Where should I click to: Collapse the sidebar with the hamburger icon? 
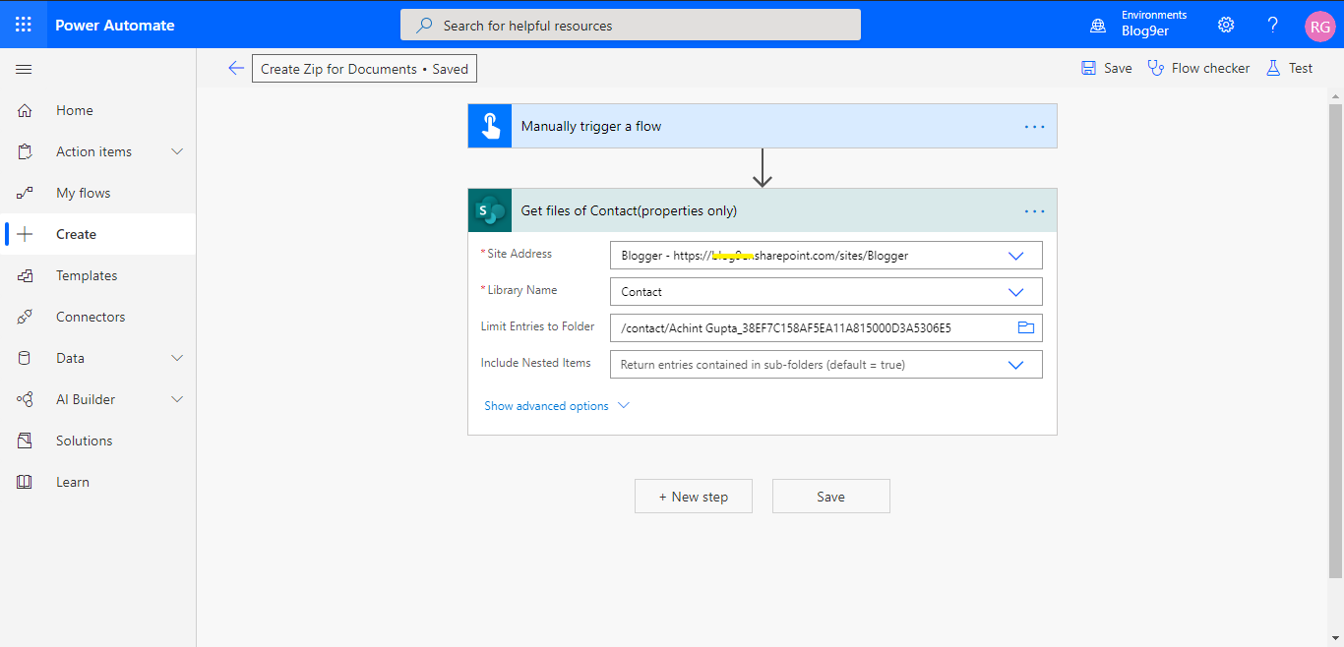coord(24,69)
